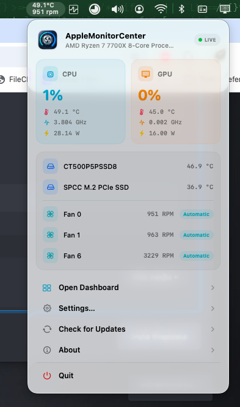Click the SPCC M.2 PCIe SSD drive icon
The height and width of the screenshot is (407, 240).
(x=51, y=187)
